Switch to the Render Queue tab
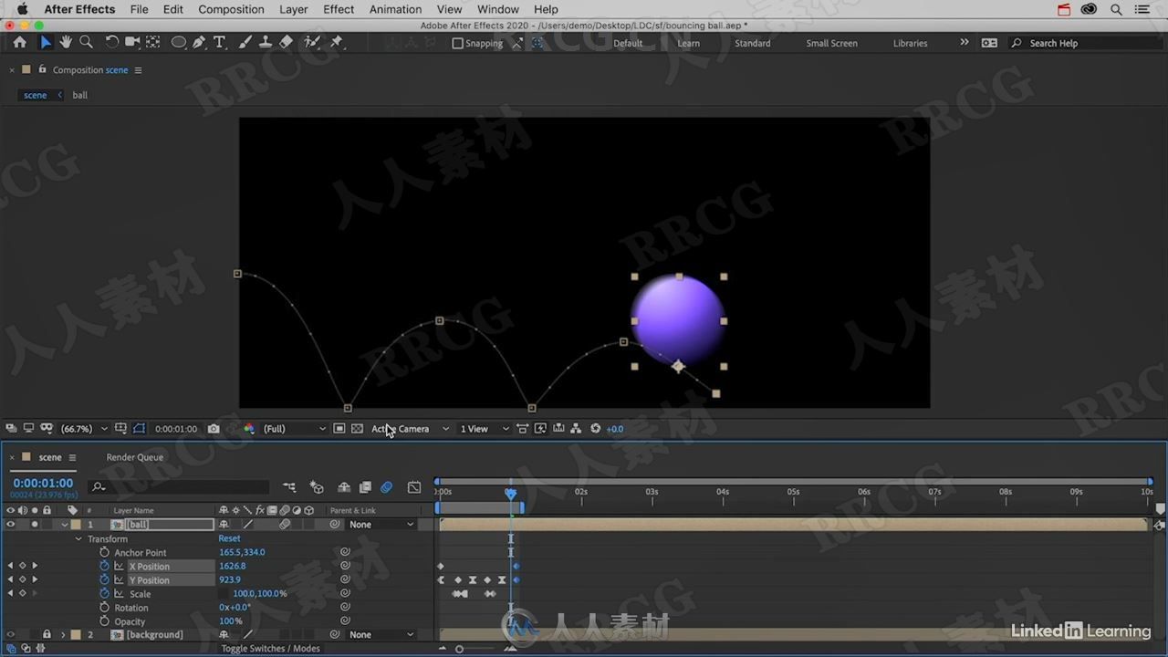The height and width of the screenshot is (657, 1168). (x=135, y=457)
